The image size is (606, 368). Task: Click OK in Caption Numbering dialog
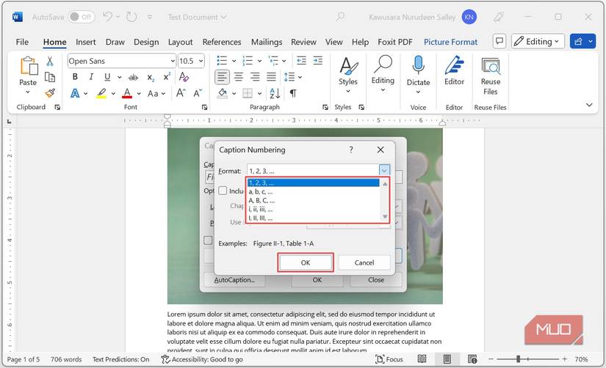pyautogui.click(x=306, y=262)
